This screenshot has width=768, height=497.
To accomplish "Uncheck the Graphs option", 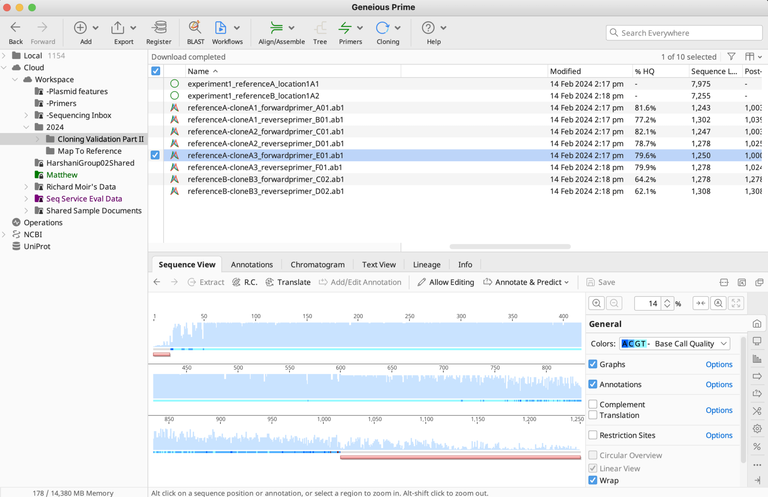I will coord(593,364).
